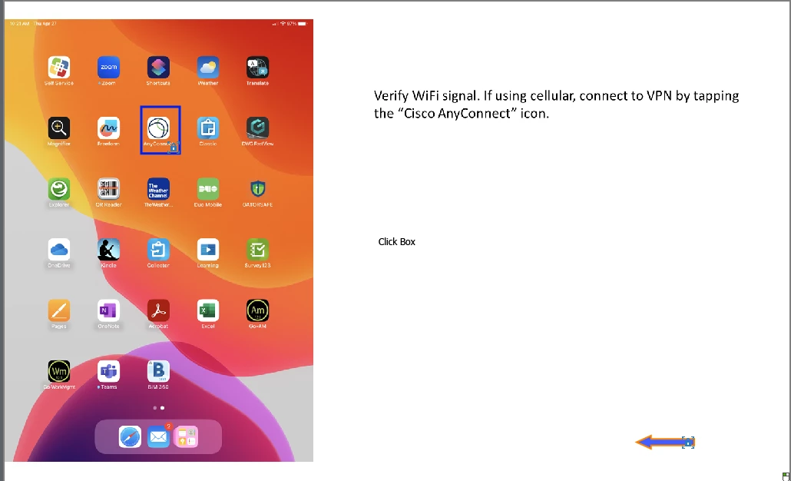791x481 pixels.
Task: Open the Collector app
Action: point(158,250)
